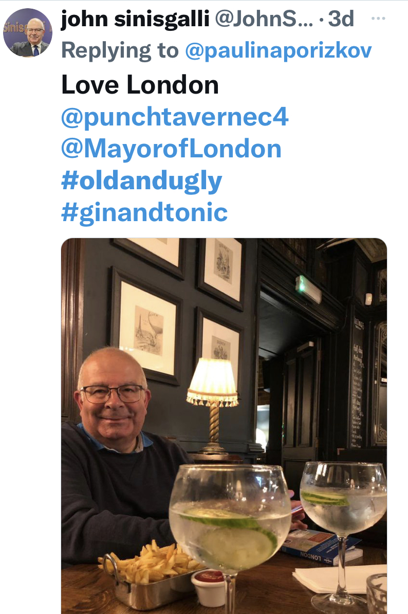Select the #ginandtonic hashtag
This screenshot has width=408, height=614.
click(144, 213)
